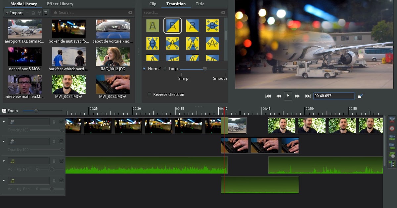This screenshot has width=397, height=208.
Task: Clear the Media Library search field
Action: pos(130,13)
